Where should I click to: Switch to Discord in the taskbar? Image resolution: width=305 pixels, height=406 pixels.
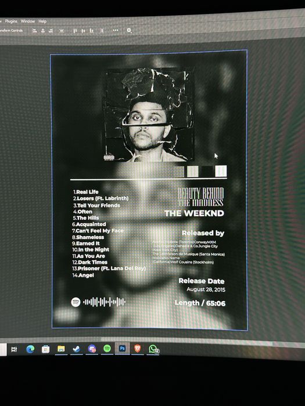point(92,349)
